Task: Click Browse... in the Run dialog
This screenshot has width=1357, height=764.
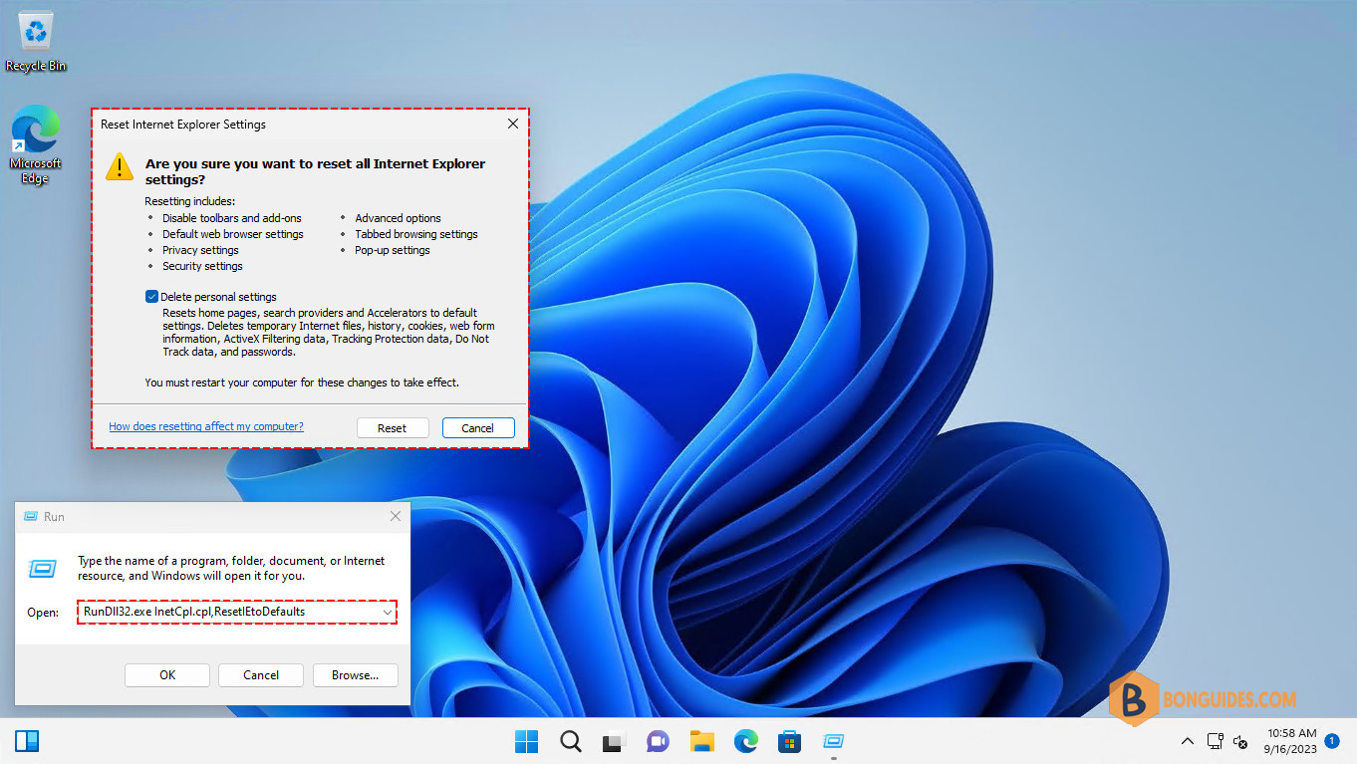Action: pos(356,674)
